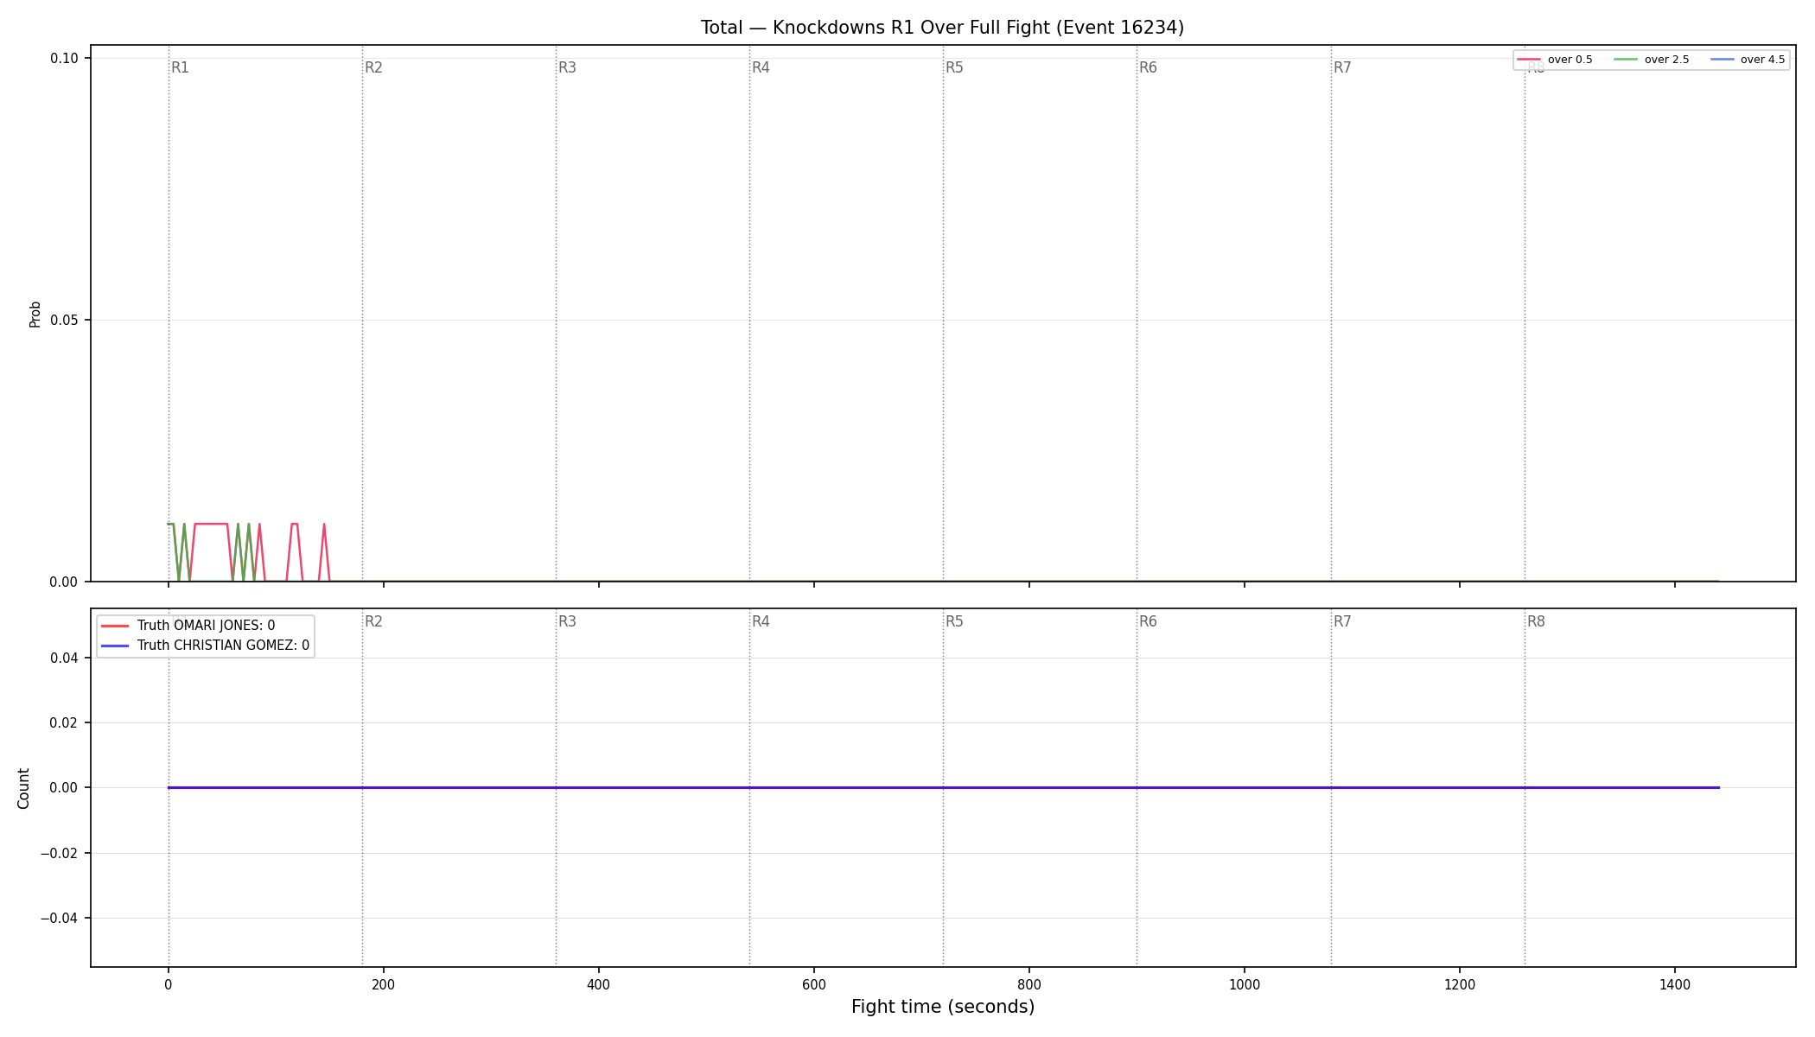1815x1037 pixels.
Task: Click the R3 round marker in the Count chart
Action: tap(567, 622)
